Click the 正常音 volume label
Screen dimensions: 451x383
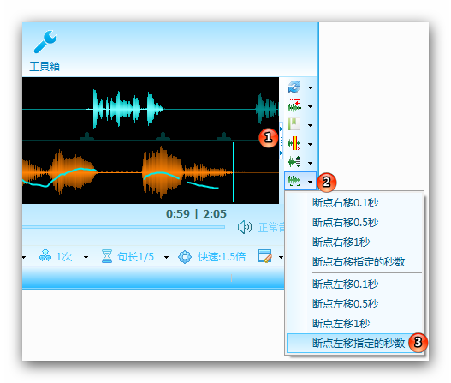(x=271, y=228)
